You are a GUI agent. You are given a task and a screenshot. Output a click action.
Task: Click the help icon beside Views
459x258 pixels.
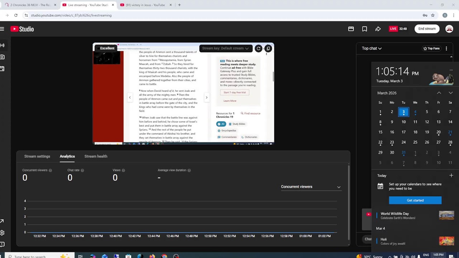coord(124,170)
